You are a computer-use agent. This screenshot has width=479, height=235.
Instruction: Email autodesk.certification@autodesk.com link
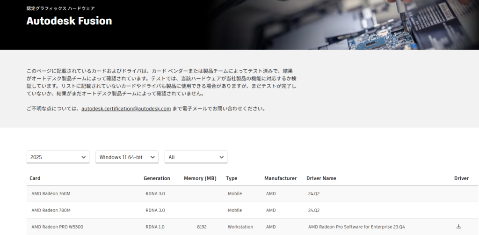click(126, 109)
